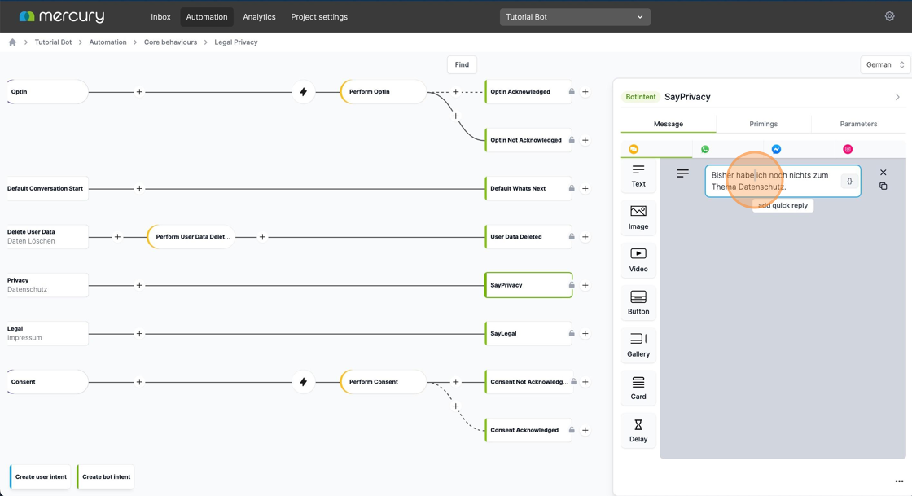Switch to the Message tab
The image size is (912, 496).
[x=669, y=124]
